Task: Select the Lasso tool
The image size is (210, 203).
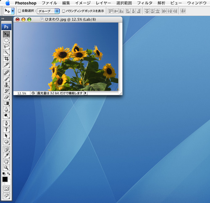Action: [6, 46]
